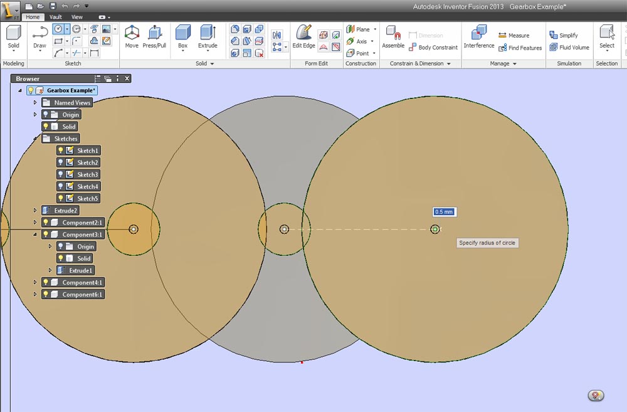Activate the Press/Pull tool
This screenshot has width=627, height=412.
[154, 36]
